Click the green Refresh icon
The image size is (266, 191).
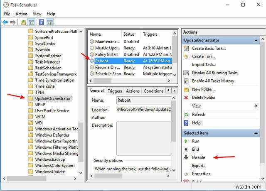186,115
